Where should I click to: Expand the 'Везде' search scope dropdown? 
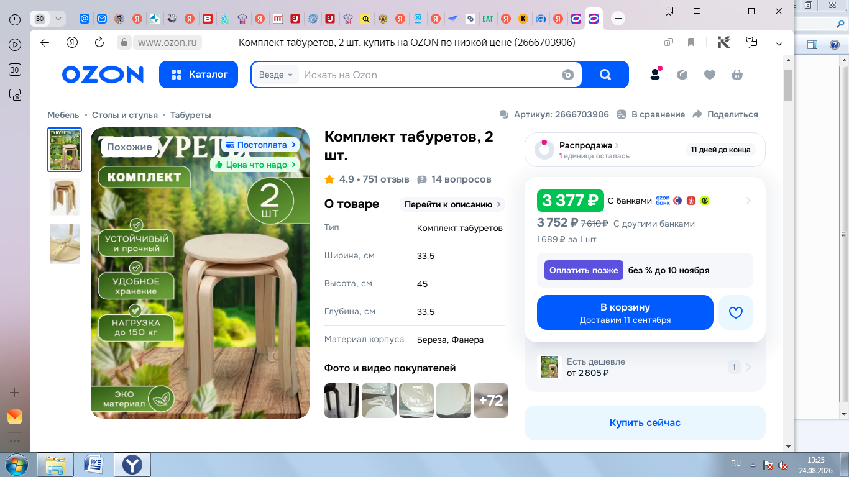tap(275, 75)
